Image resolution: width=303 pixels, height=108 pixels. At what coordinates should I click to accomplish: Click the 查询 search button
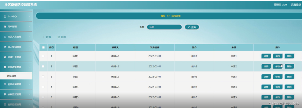(x=192, y=27)
